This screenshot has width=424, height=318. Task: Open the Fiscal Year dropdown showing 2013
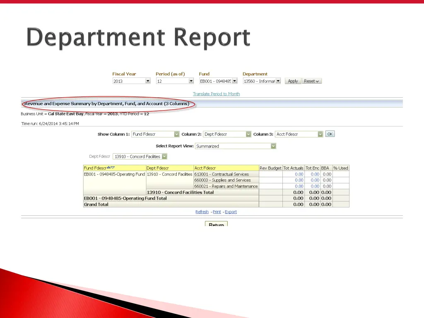click(131, 81)
